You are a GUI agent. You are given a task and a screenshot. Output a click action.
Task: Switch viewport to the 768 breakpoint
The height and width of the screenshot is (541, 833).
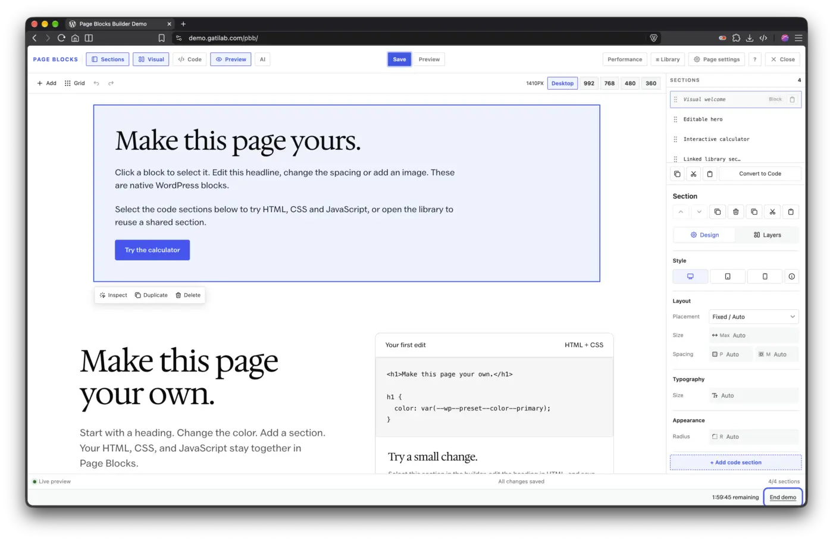[609, 83]
